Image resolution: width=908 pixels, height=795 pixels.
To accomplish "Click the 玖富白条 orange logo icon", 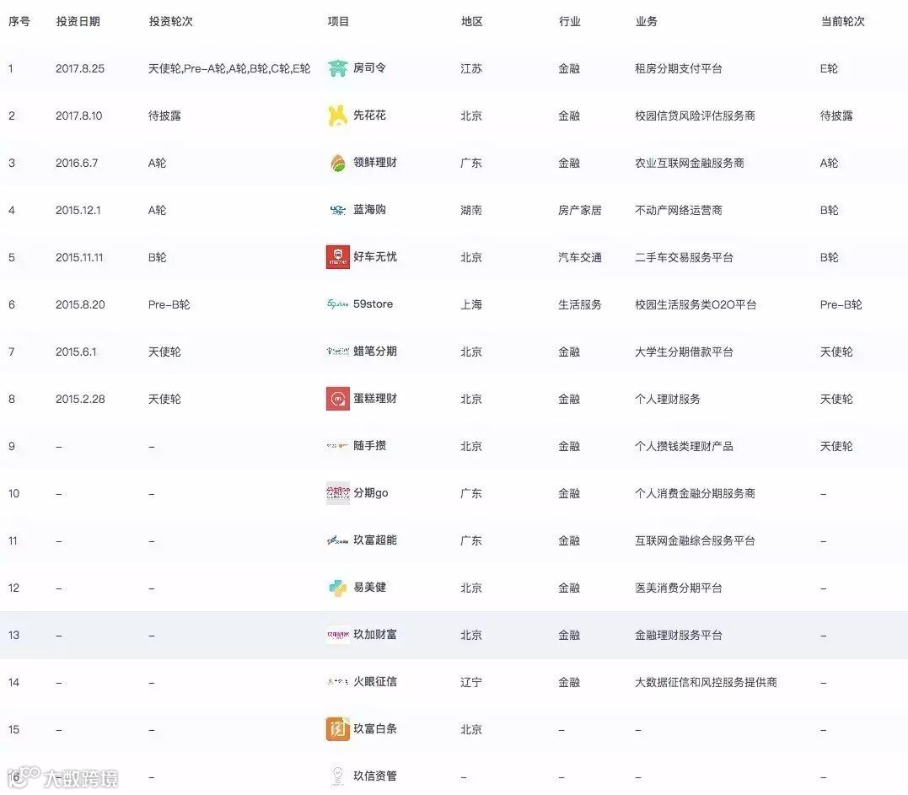I will tap(337, 729).
